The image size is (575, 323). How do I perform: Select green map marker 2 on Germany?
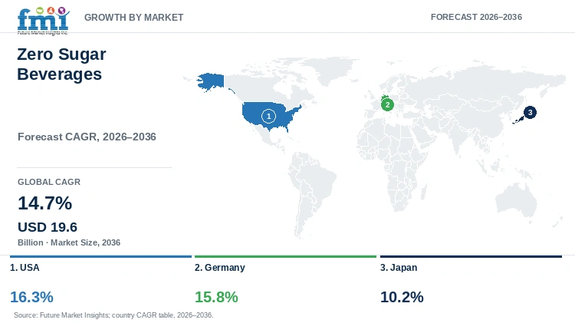(x=387, y=104)
